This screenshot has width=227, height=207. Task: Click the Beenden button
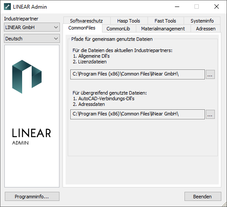pyautogui.click(x=203, y=197)
